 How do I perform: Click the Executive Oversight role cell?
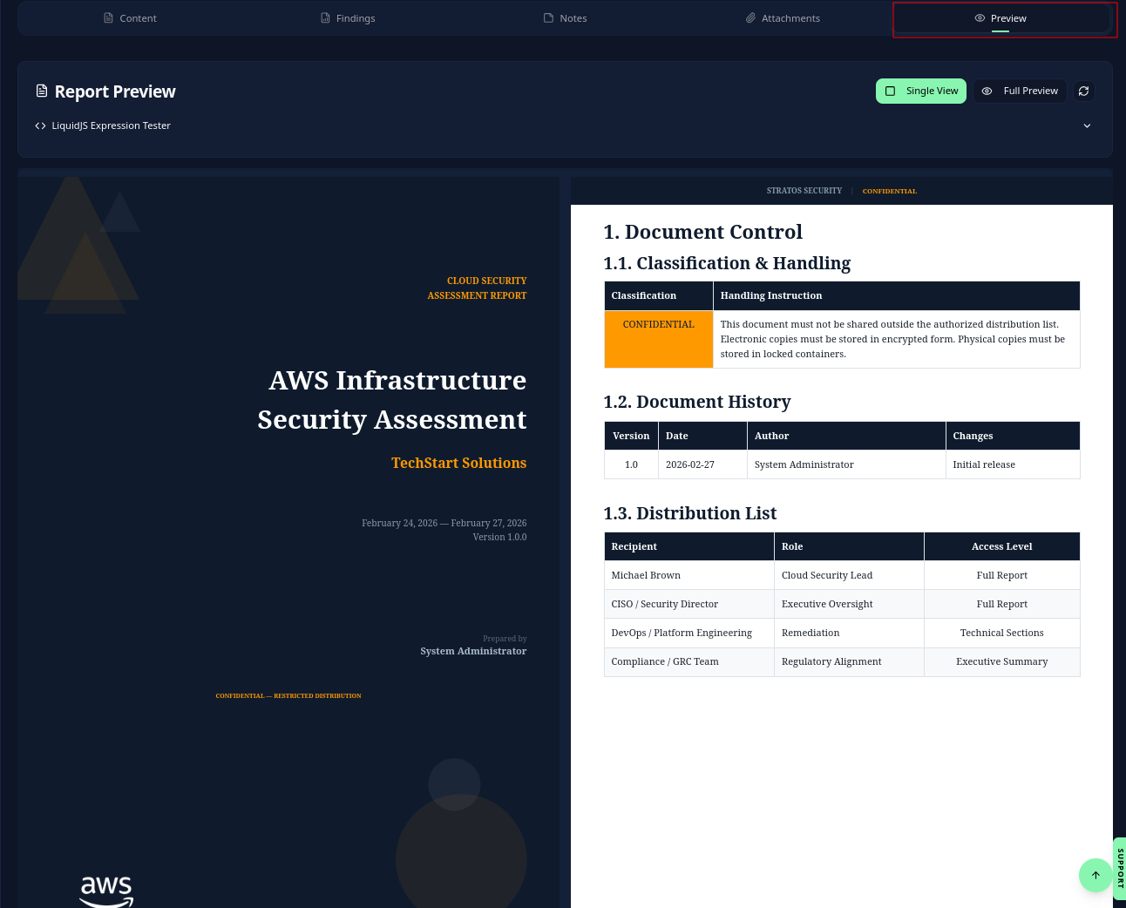point(849,604)
